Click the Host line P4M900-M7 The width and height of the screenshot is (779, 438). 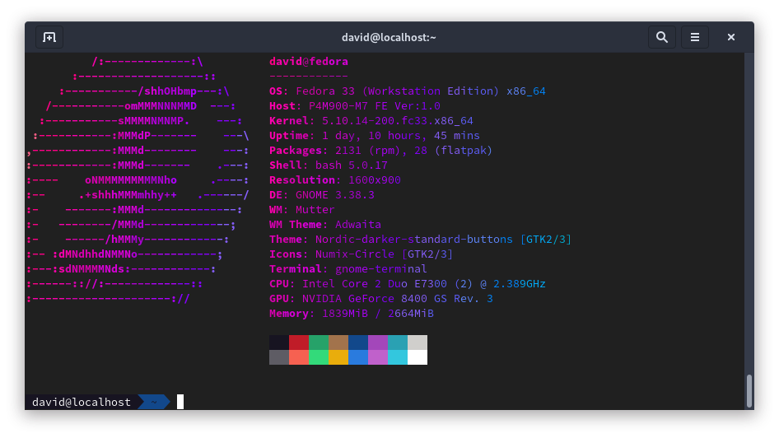point(355,106)
